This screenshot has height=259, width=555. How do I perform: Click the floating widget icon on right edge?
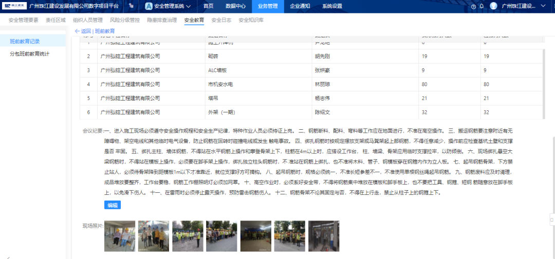(x=551, y=220)
